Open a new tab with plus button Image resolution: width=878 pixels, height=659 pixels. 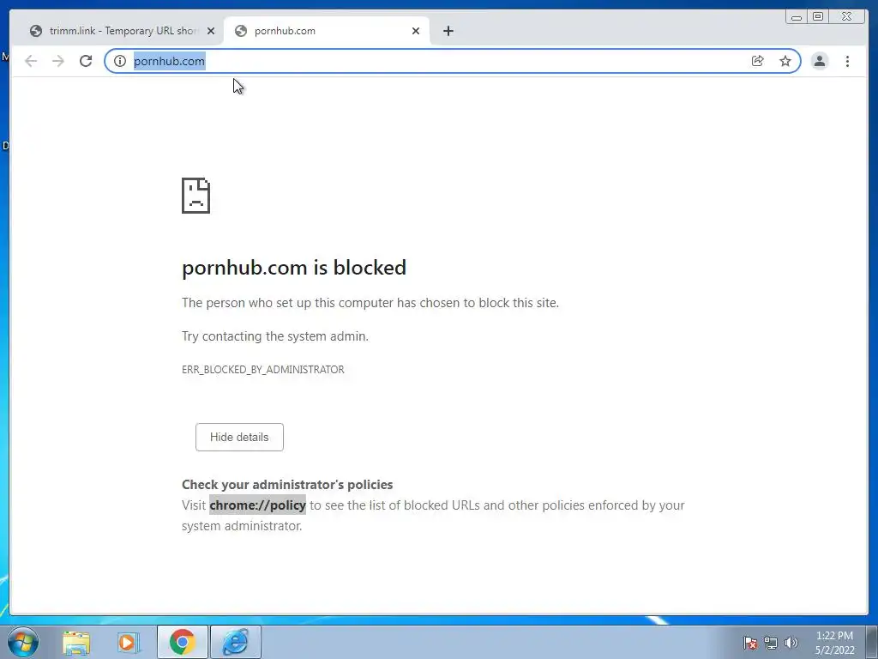tap(448, 31)
